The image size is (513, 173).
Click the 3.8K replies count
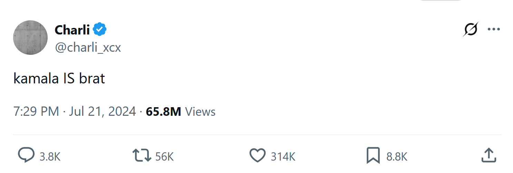click(x=50, y=157)
